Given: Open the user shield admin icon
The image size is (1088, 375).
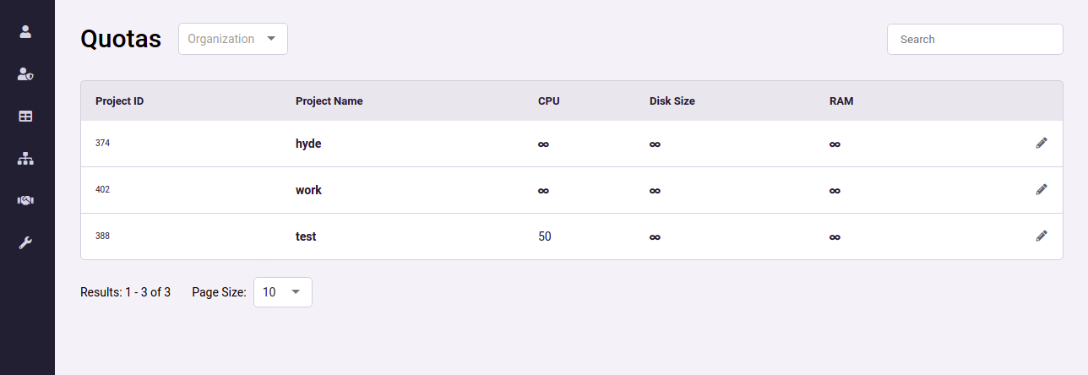Looking at the screenshot, I should coord(25,74).
